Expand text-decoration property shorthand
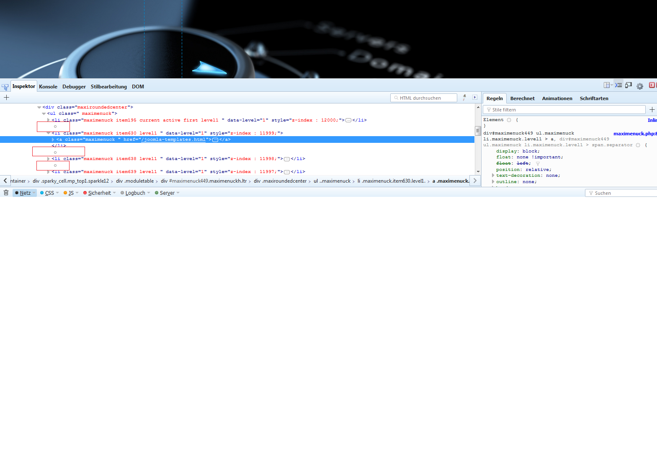Viewport: 657px width, 452px height. 493,176
